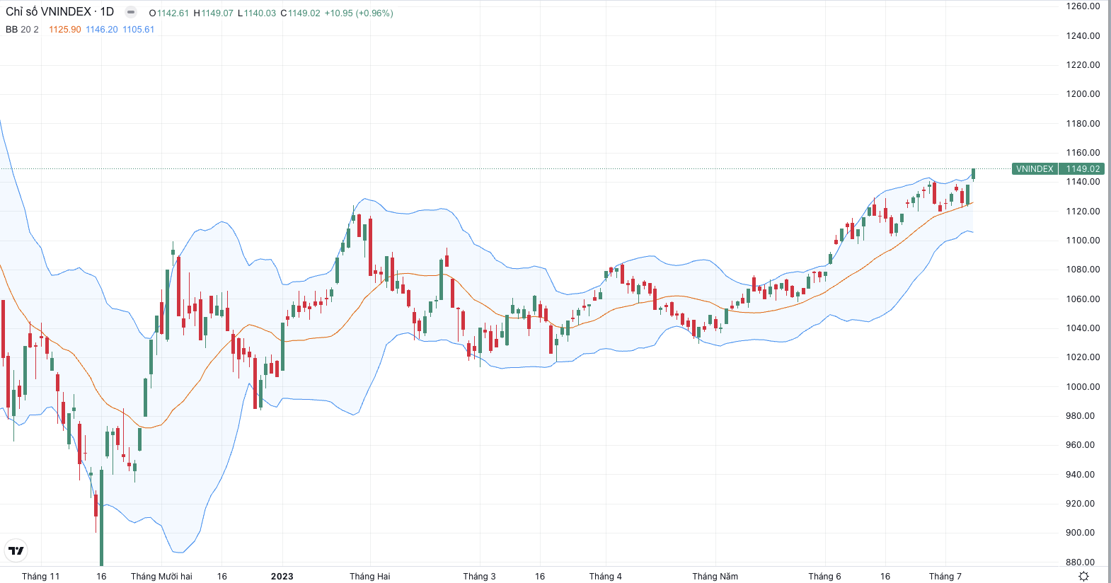Click the Tháng 6 time axis label
The width and height of the screenshot is (1111, 583).
coord(825,576)
